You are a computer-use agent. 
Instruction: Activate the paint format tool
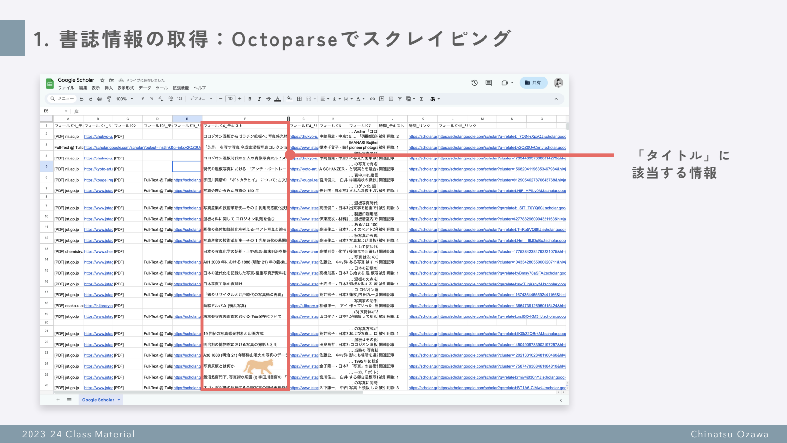(109, 99)
